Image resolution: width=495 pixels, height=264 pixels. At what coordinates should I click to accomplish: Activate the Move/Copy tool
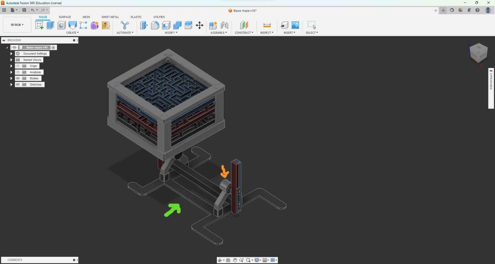click(x=200, y=25)
